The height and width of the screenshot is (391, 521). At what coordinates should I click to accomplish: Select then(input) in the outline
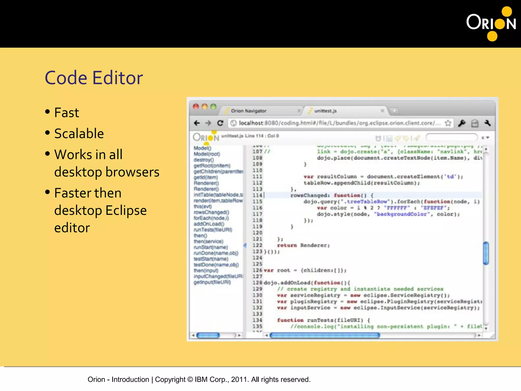click(206, 271)
